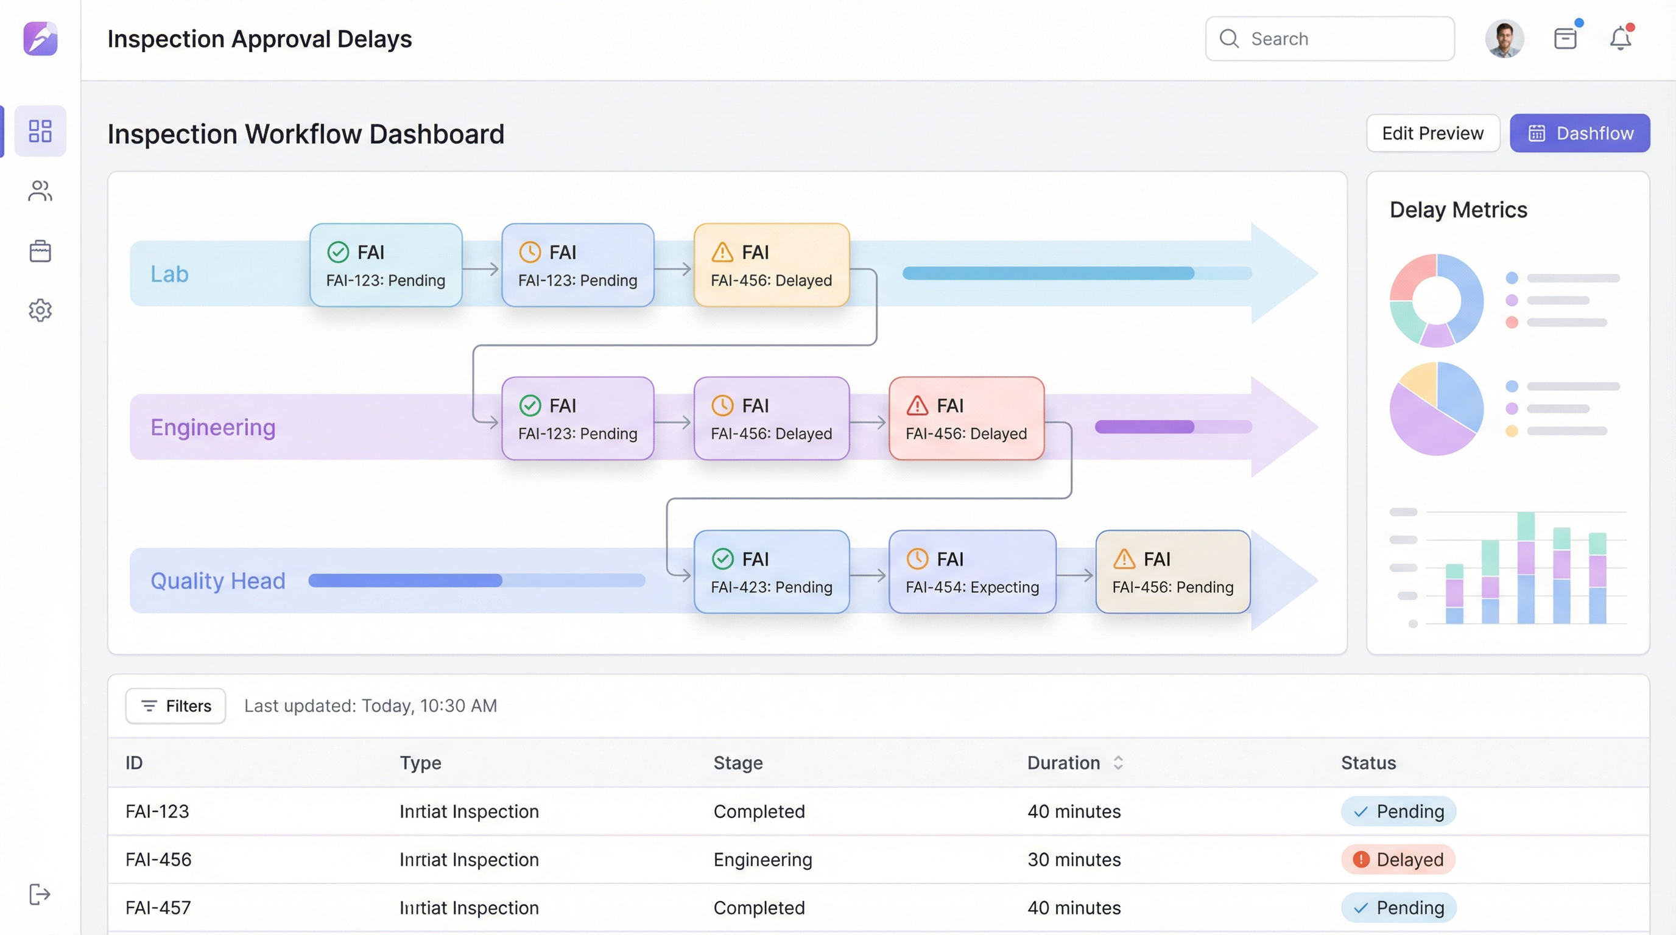This screenshot has height=935, width=1676.
Task: Click the logout icon at sidebar bottom
Action: tap(40, 894)
